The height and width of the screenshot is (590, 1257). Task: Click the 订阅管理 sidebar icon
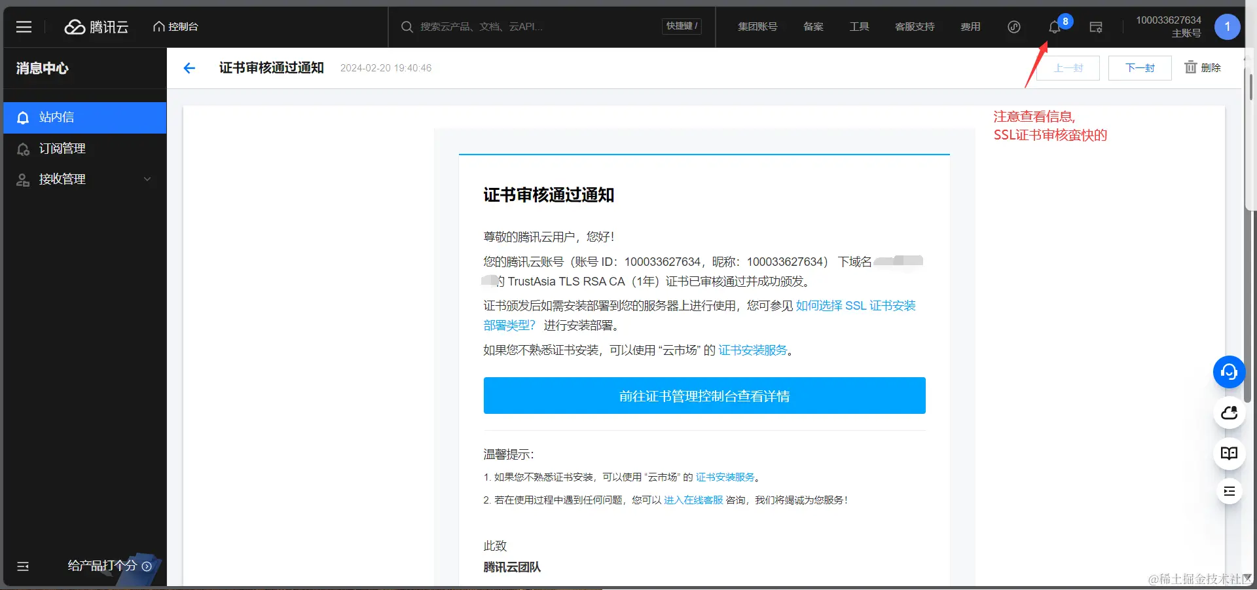point(23,149)
